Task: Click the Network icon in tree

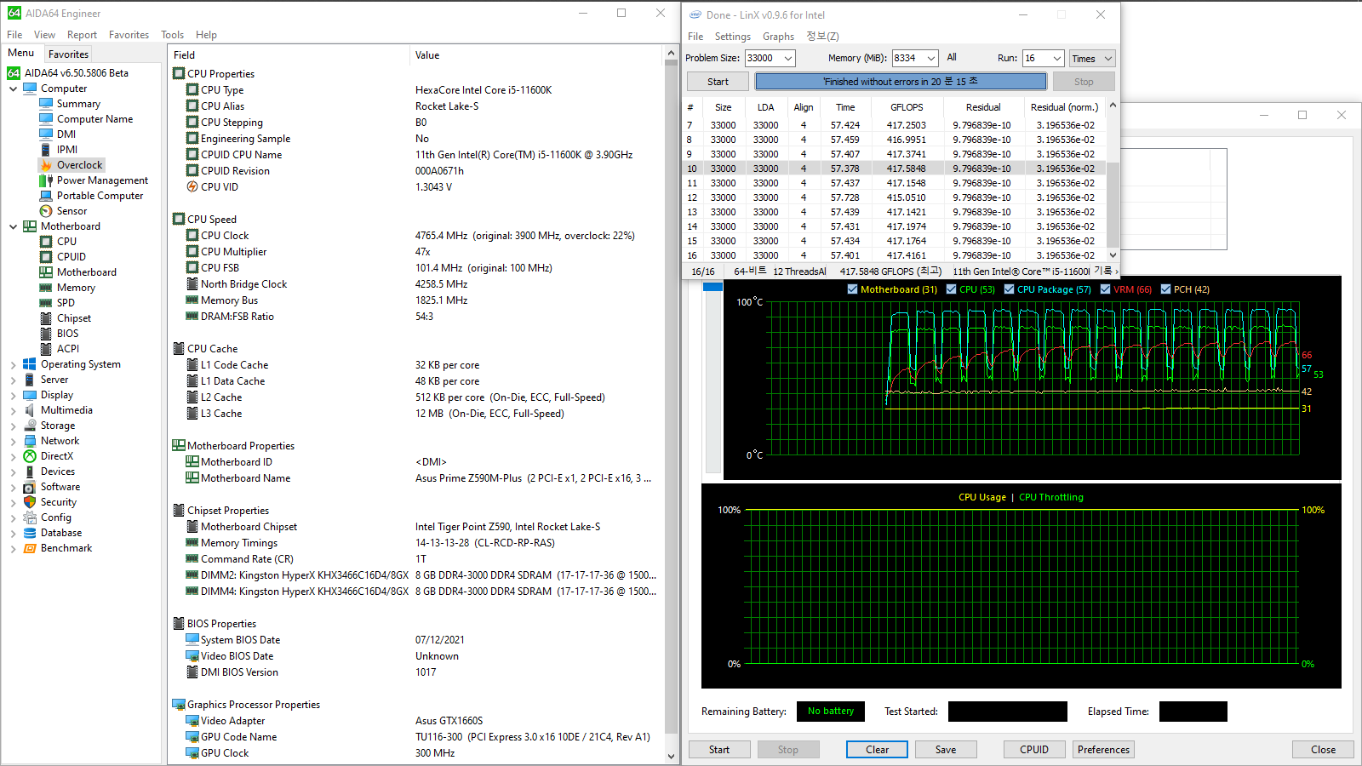Action: coord(30,441)
